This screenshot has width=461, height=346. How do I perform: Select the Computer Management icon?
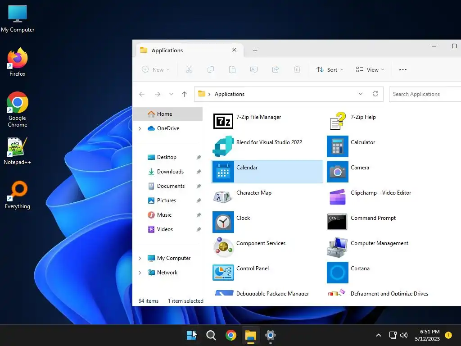pyautogui.click(x=337, y=247)
